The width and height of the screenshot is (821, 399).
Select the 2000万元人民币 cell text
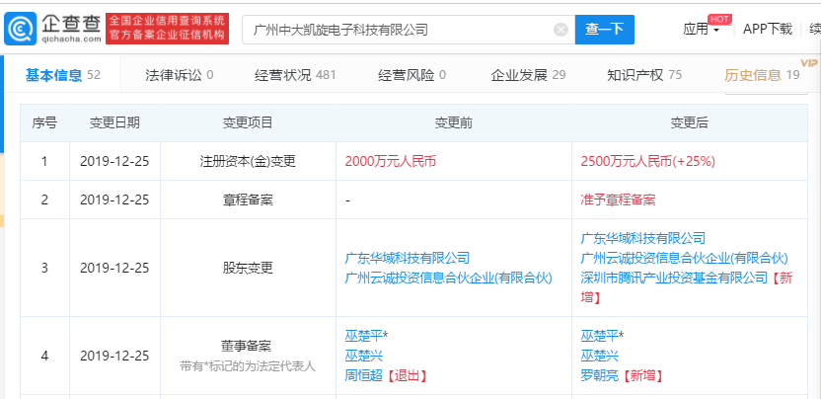391,162
